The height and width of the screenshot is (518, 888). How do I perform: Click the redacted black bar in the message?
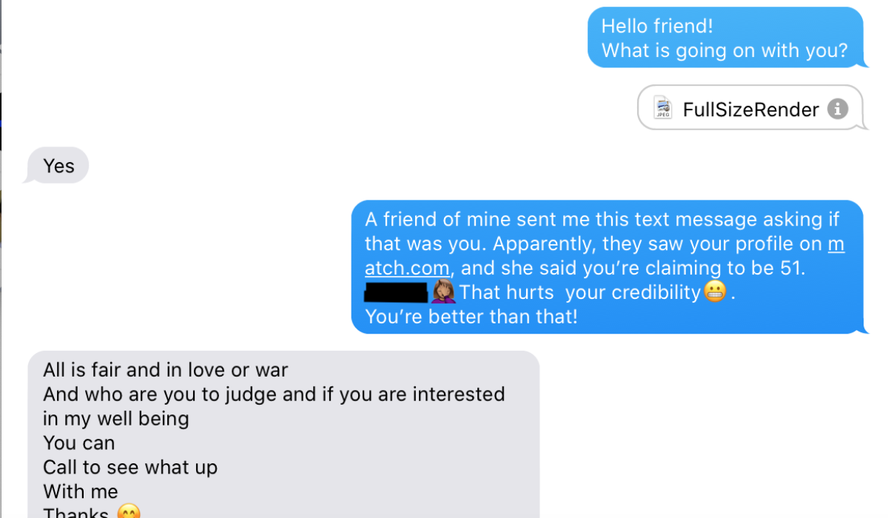tap(395, 292)
